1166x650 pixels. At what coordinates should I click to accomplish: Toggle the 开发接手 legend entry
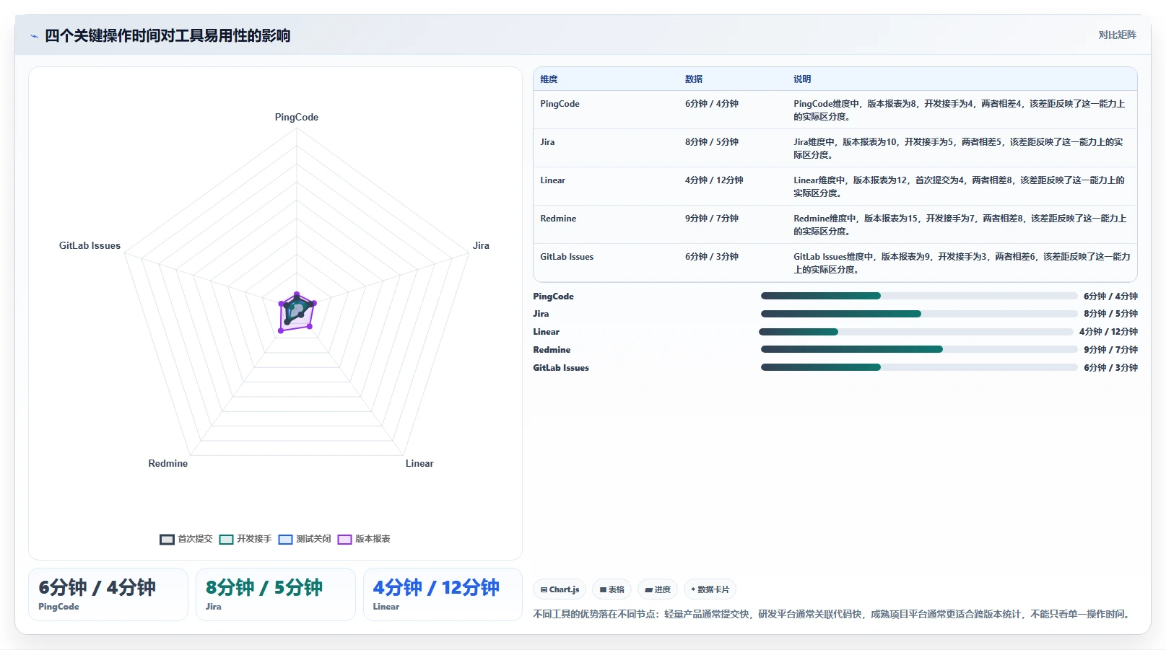(245, 539)
